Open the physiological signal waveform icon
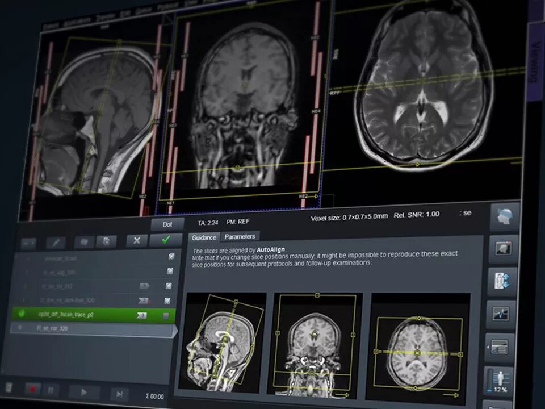The height and width of the screenshot is (409, 545). (500, 314)
